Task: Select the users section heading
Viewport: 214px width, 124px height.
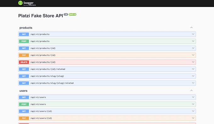Action: [x=23, y=91]
